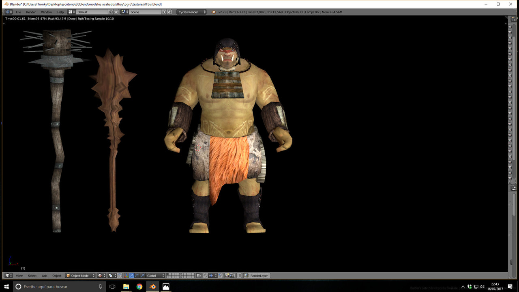
Task: Open the Chrome icon in Windows taskbar
Action: tap(139, 286)
